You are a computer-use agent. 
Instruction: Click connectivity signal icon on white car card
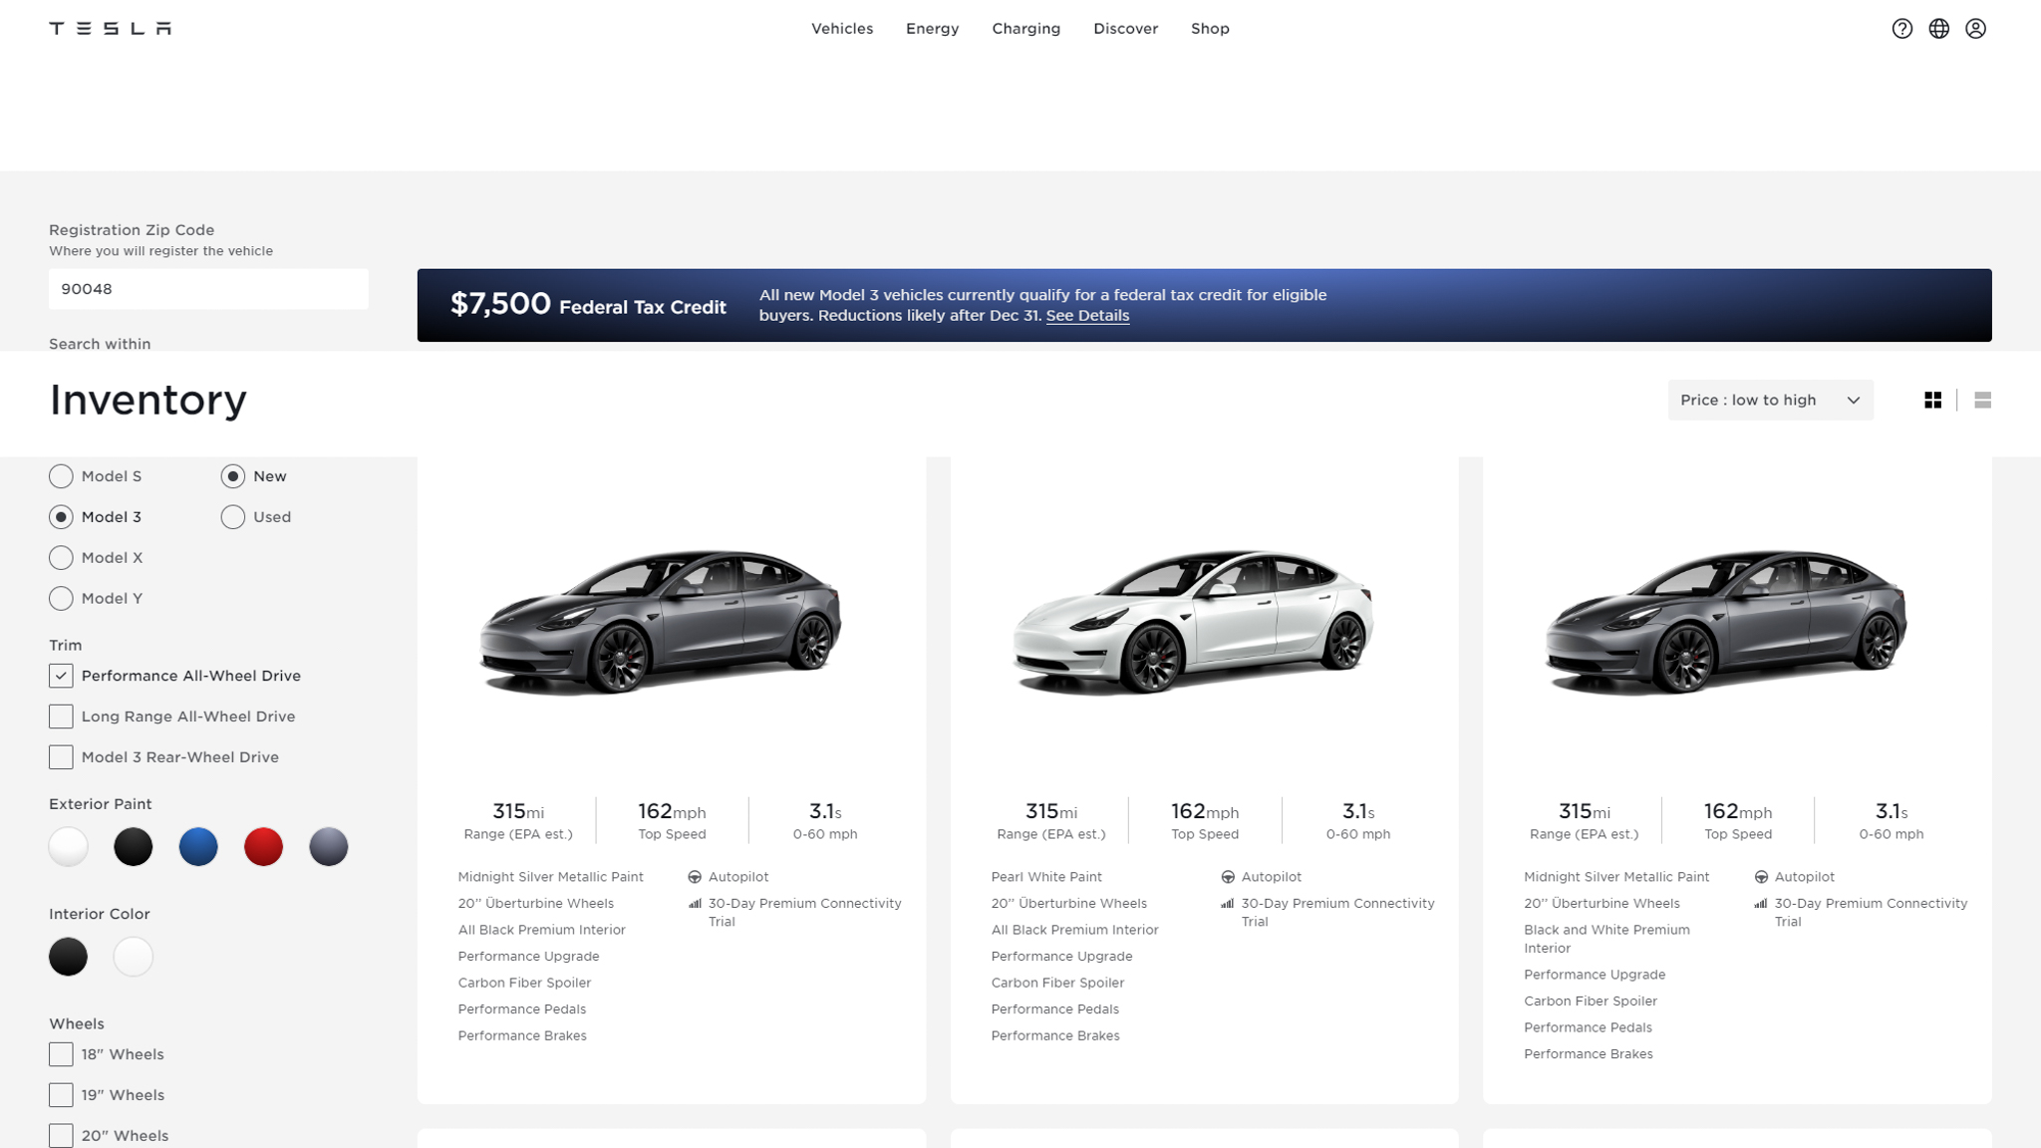1228,904
